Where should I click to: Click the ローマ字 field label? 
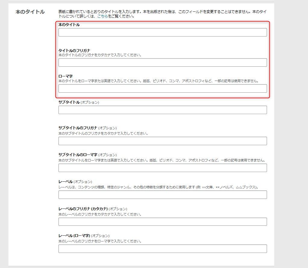[66, 76]
